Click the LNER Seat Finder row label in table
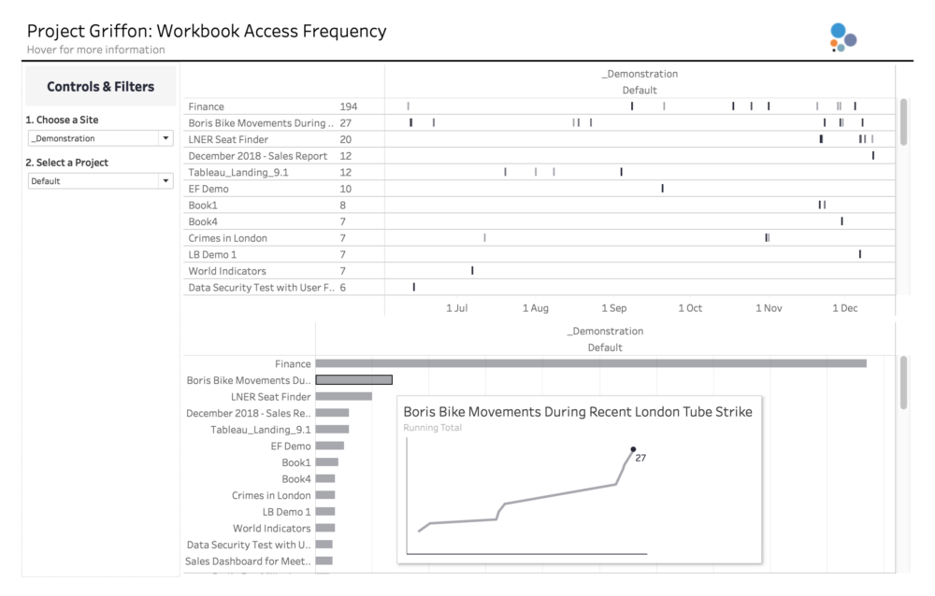The height and width of the screenshot is (596, 935). [x=228, y=139]
